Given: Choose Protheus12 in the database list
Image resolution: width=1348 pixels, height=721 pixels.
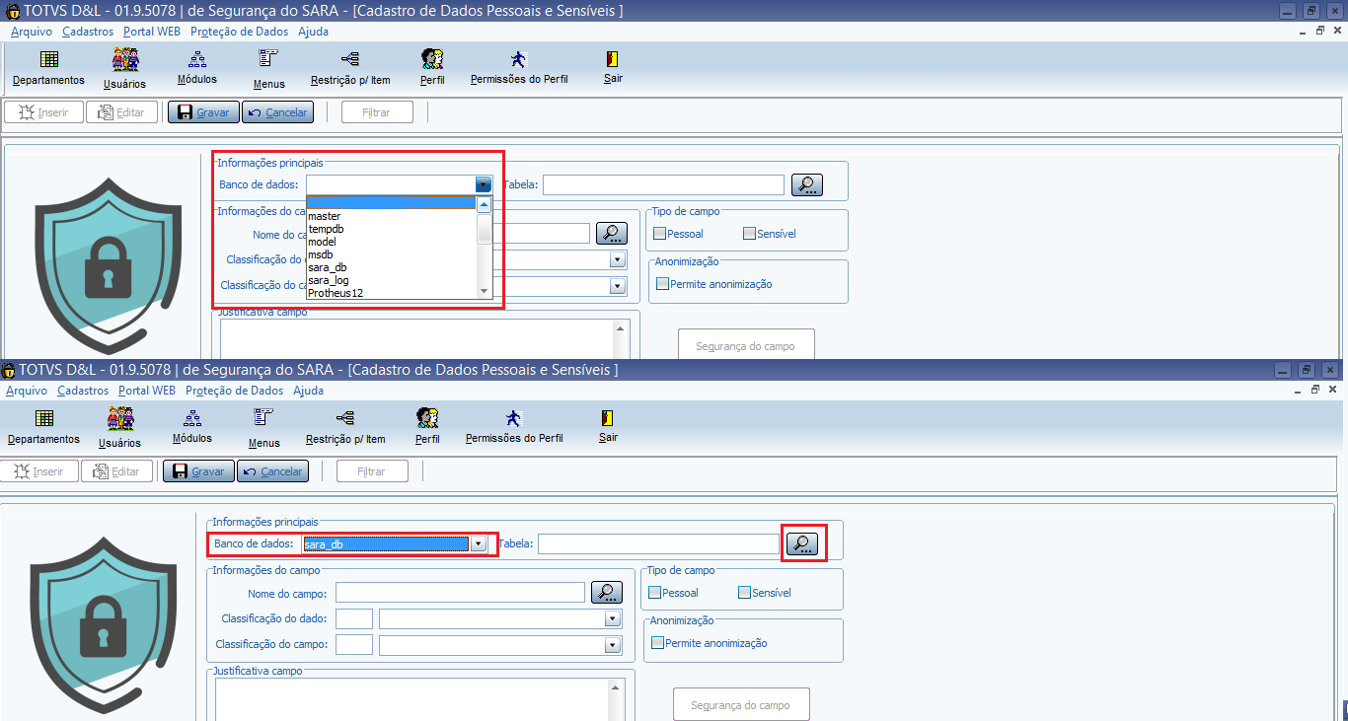Looking at the screenshot, I should click(392, 293).
